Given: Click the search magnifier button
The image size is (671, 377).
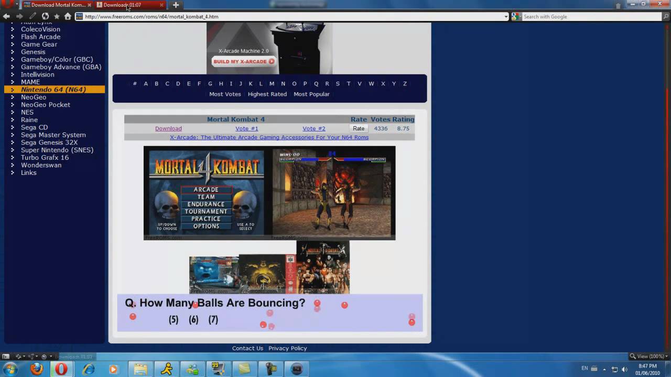Looking at the screenshot, I should click(666, 17).
